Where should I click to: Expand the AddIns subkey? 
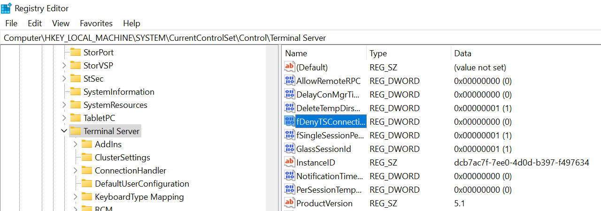[75, 144]
